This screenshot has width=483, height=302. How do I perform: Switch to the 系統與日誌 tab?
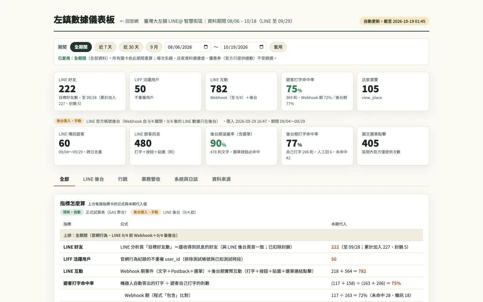[x=186, y=179]
